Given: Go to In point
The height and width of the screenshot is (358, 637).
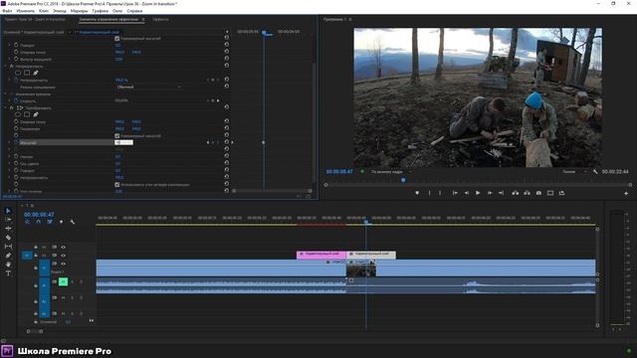Looking at the screenshot, I should click(x=455, y=193).
